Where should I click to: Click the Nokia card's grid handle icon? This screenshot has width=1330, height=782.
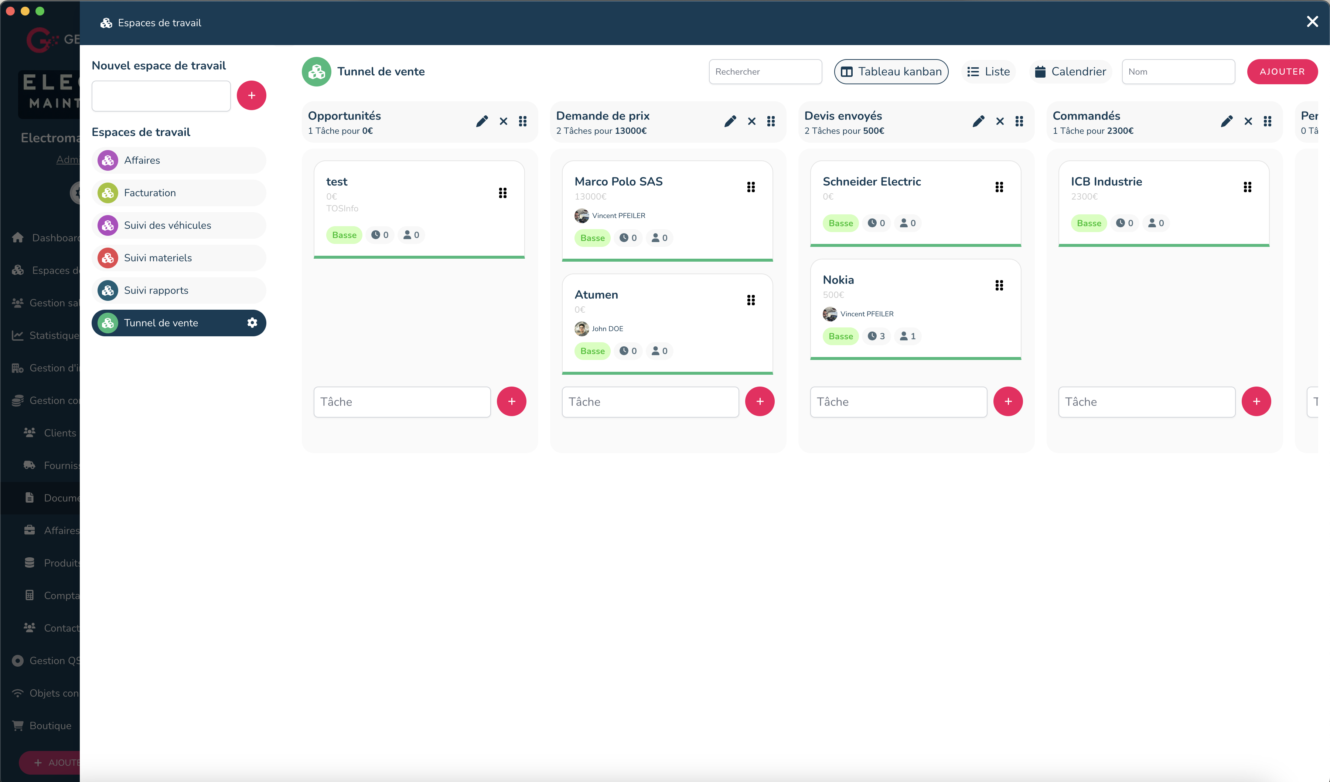pyautogui.click(x=999, y=285)
